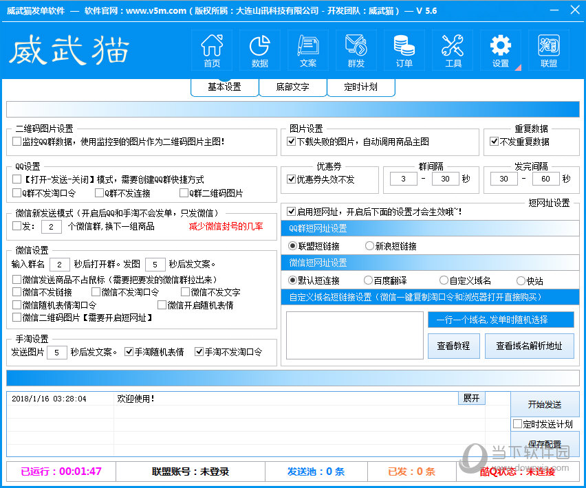Open the 首页 home icon

pos(212,50)
